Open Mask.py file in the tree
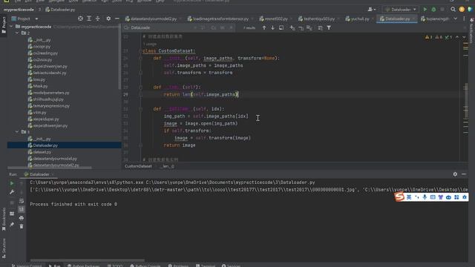Image resolution: width=475 pixels, height=267 pixels. click(38, 86)
